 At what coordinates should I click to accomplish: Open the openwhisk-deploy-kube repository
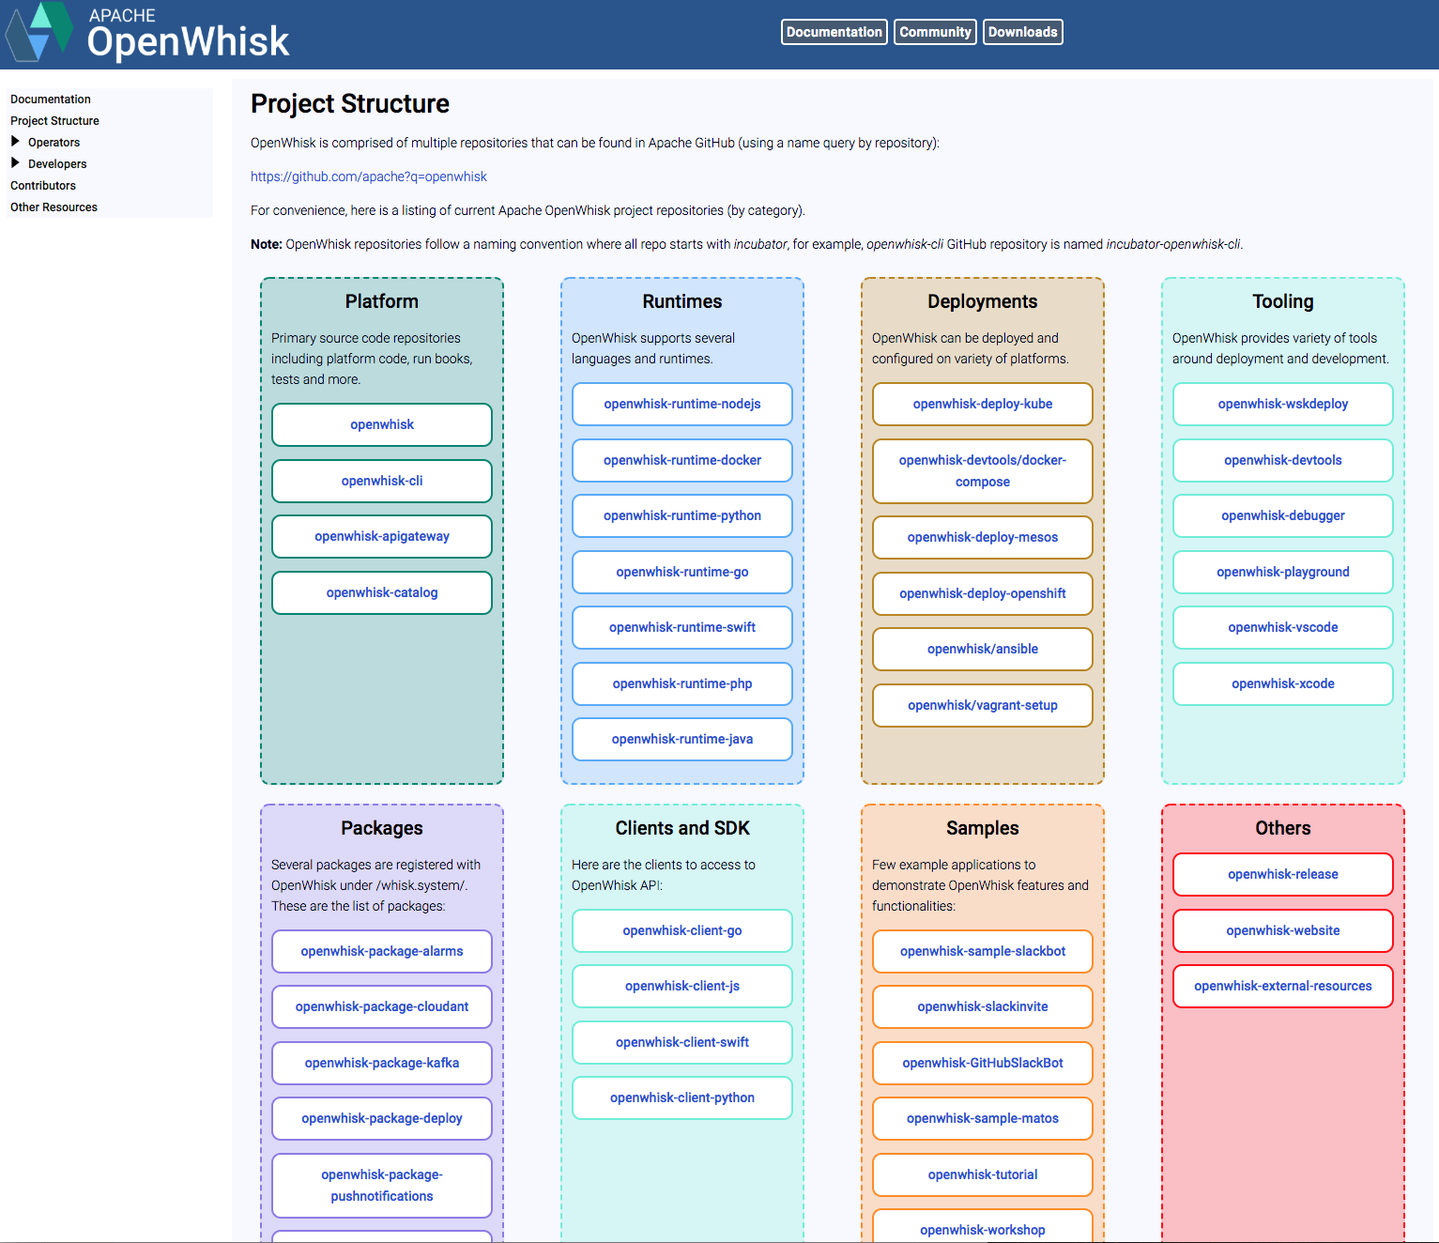pyautogui.click(x=983, y=404)
